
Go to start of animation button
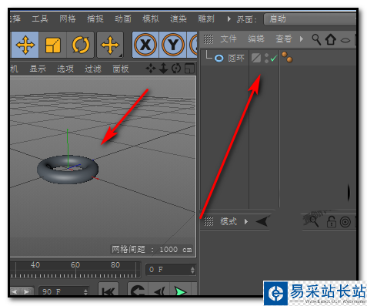click(108, 290)
